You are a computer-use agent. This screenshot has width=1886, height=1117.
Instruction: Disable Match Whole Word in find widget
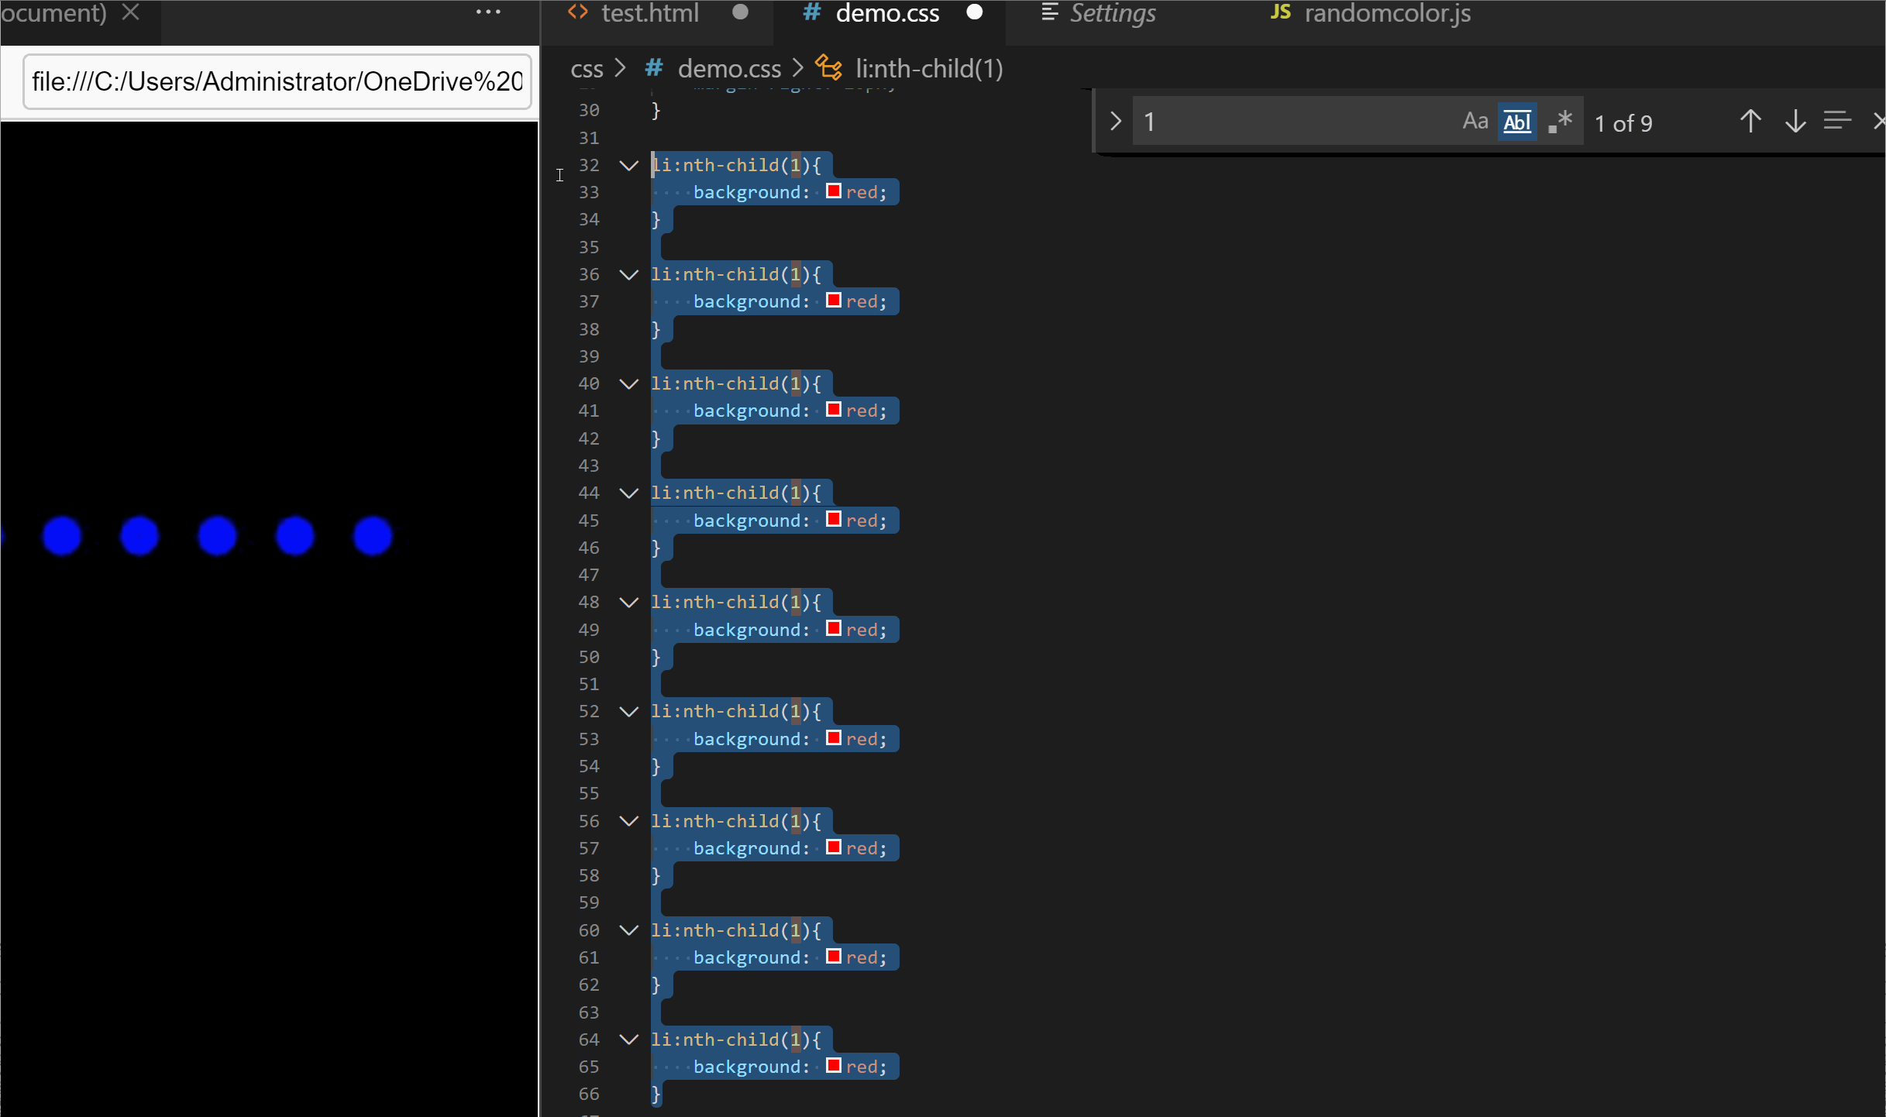click(x=1518, y=121)
